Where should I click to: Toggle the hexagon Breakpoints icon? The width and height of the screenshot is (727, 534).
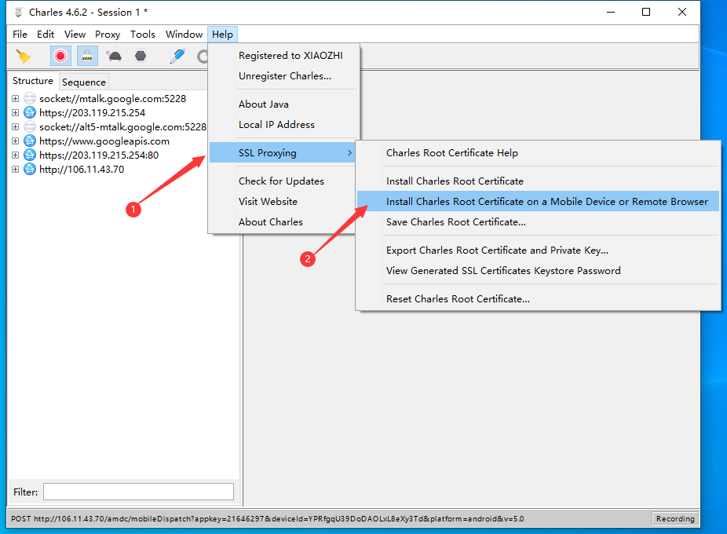tap(141, 56)
